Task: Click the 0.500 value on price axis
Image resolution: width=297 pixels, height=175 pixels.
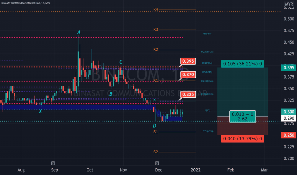Action: pyautogui.click(x=289, y=19)
